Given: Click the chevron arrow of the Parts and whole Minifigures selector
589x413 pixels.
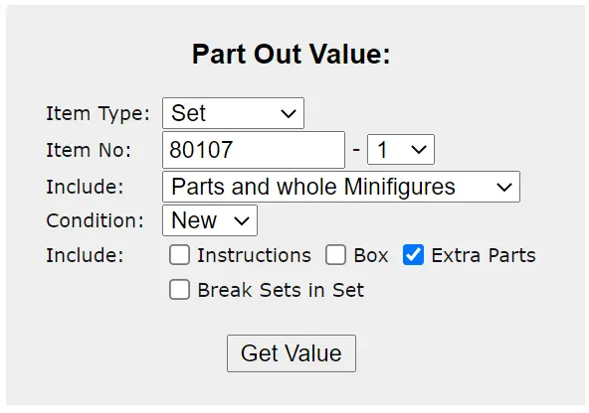Looking at the screenshot, I should point(504,187).
